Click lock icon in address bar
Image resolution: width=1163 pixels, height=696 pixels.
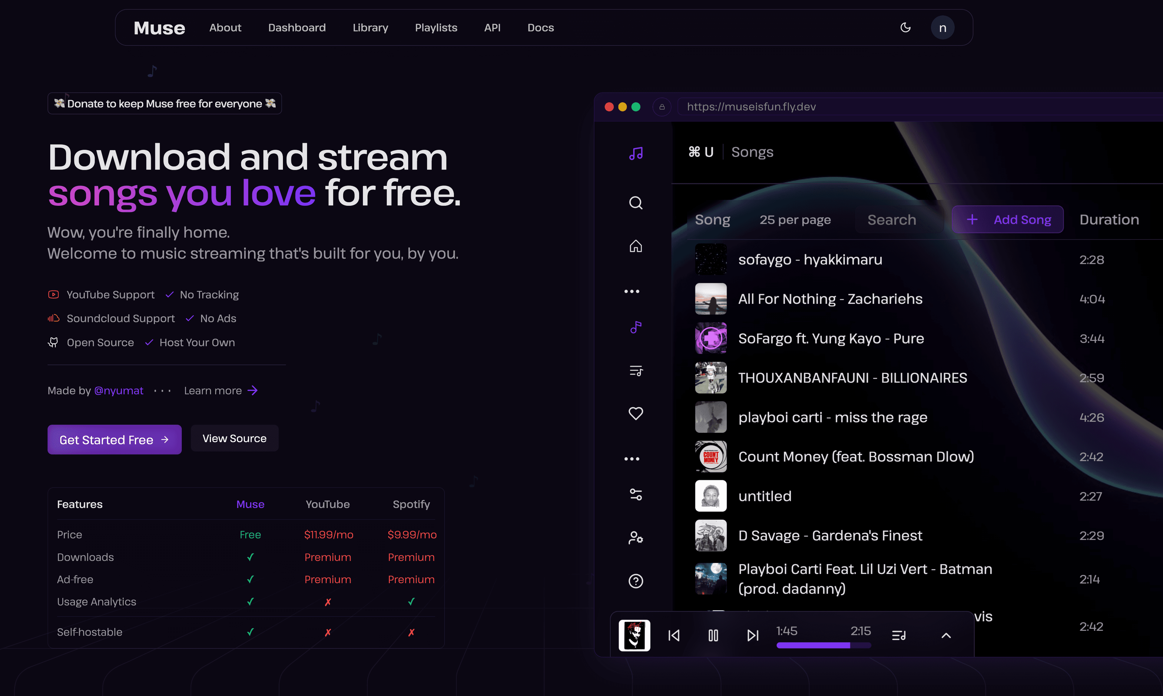662,107
